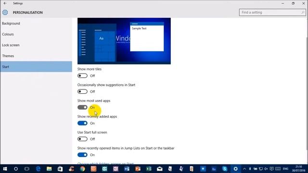308x173 pixels.
Task: Open File Explorer from taskbar
Action: point(49,169)
